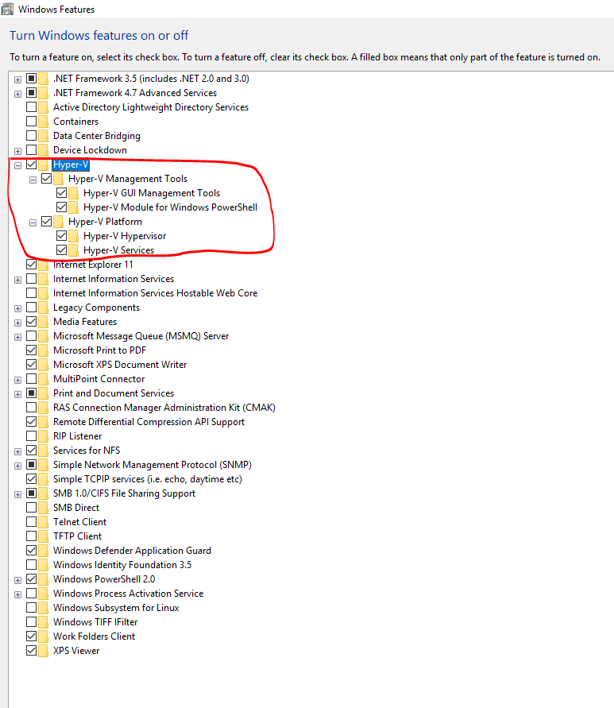
Task: Collapse Hyper-V Management Tools node
Action: coord(33,180)
